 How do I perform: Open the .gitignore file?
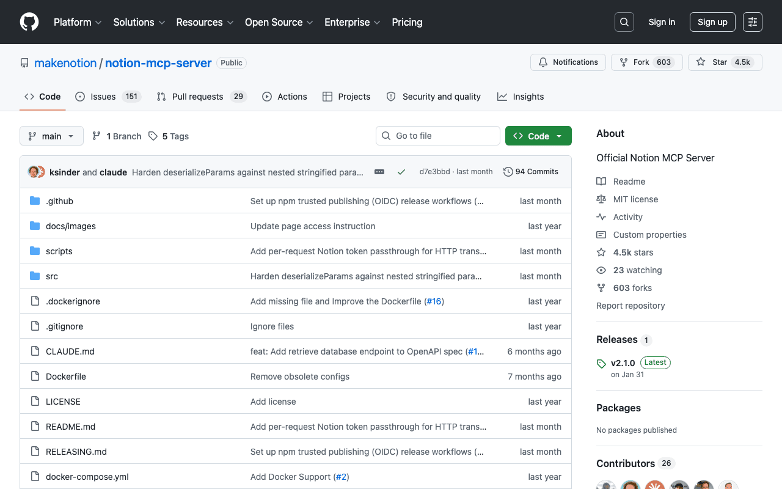[x=64, y=326]
